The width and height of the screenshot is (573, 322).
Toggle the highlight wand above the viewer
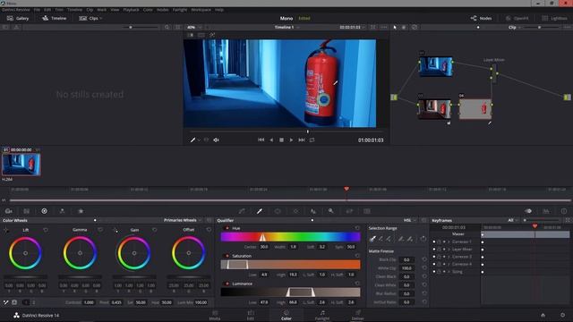pyautogui.click(x=212, y=35)
